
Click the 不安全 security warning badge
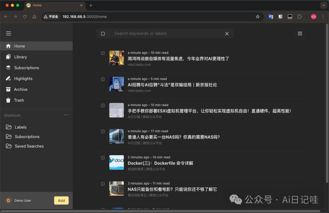(x=51, y=16)
